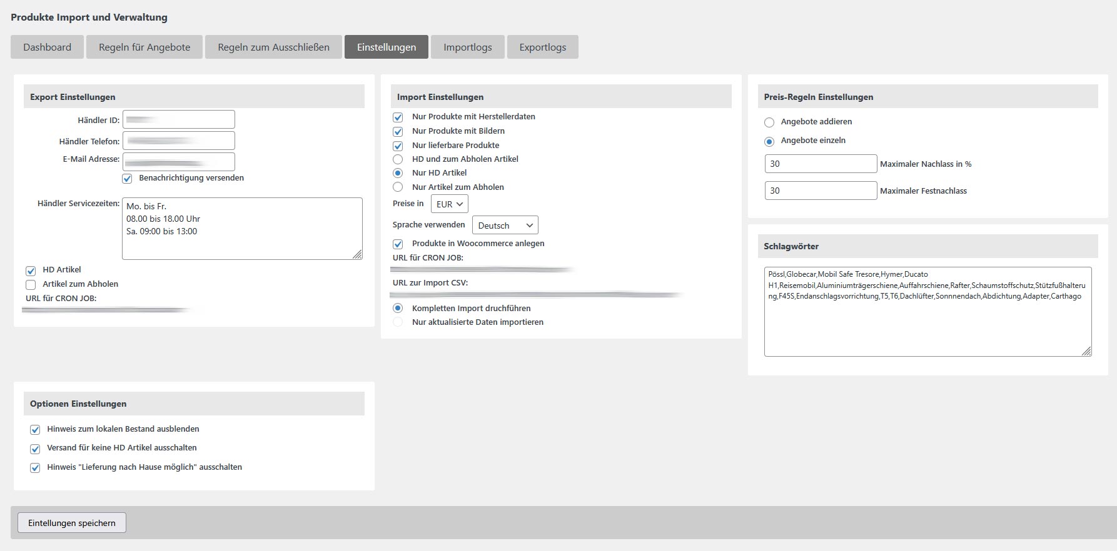The height and width of the screenshot is (551, 1117).
Task: Open the Dashboard tab
Action: pyautogui.click(x=47, y=47)
